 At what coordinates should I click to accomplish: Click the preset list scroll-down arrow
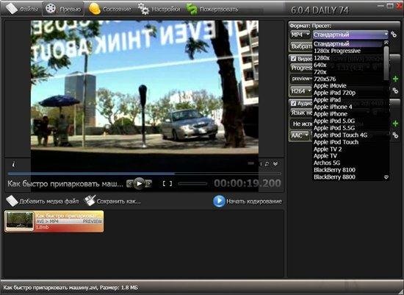click(386, 177)
